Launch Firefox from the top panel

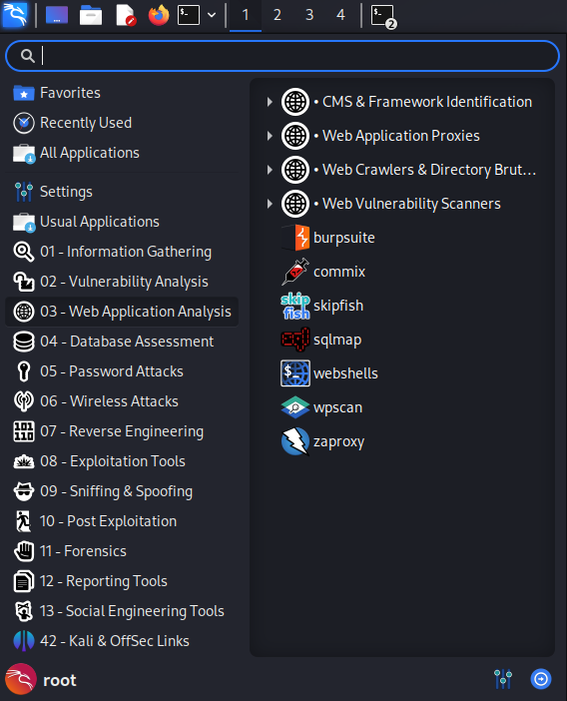click(x=159, y=15)
